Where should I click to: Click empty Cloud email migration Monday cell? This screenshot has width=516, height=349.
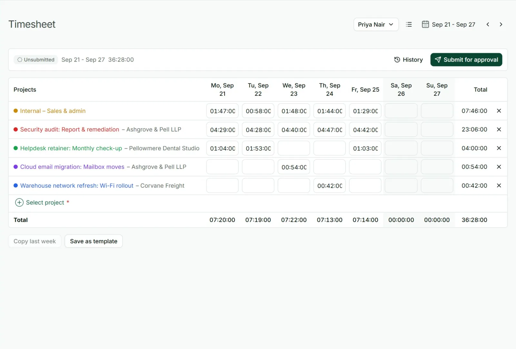223,167
